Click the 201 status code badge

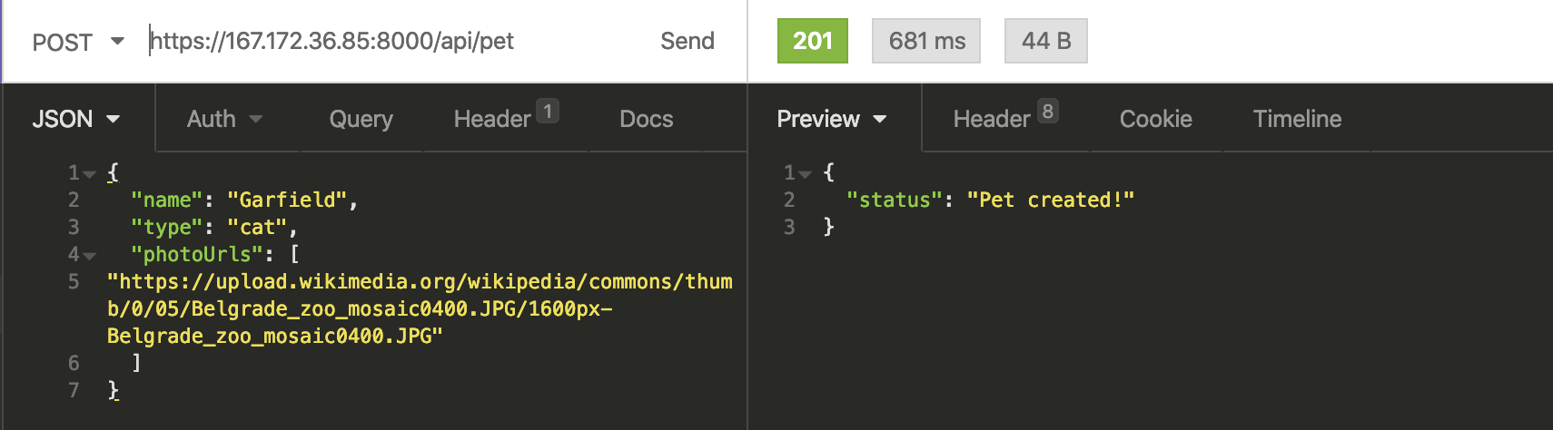(x=813, y=41)
